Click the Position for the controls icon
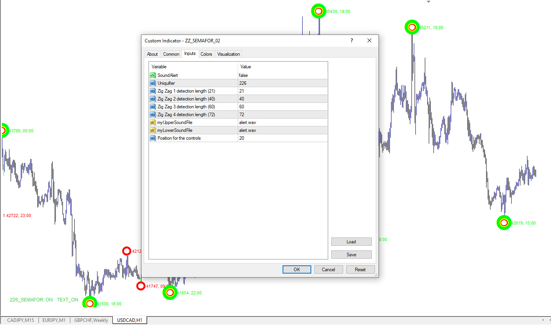Viewport: 551px width, 325px height. 153,138
